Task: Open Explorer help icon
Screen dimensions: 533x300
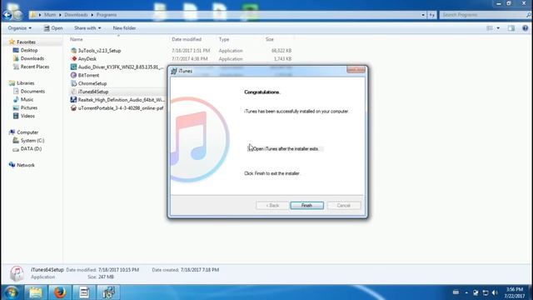Action: [x=526, y=28]
